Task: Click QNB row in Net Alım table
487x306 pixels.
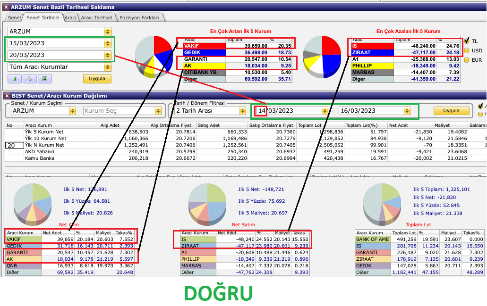Action: coord(69,266)
